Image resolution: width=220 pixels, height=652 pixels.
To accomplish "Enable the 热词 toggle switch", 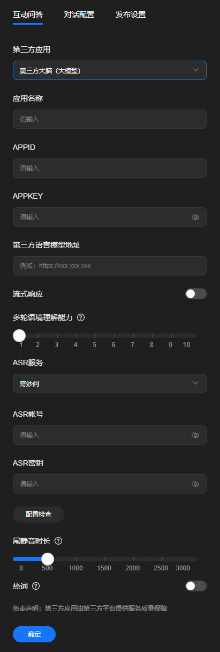I will pyautogui.click(x=195, y=586).
